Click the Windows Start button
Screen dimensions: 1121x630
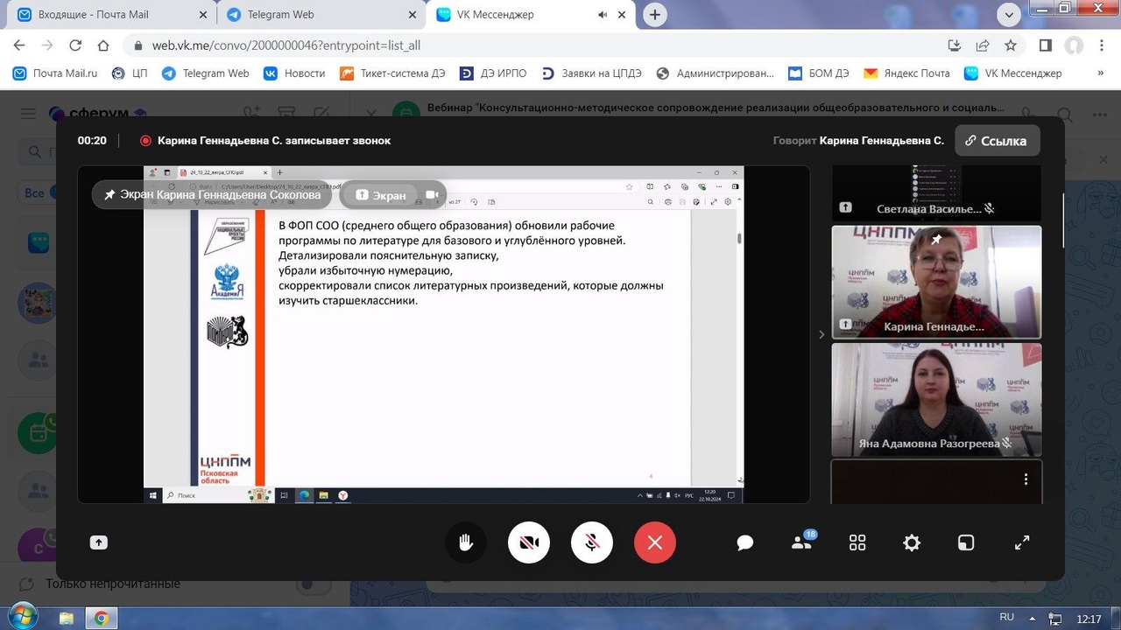(x=23, y=617)
